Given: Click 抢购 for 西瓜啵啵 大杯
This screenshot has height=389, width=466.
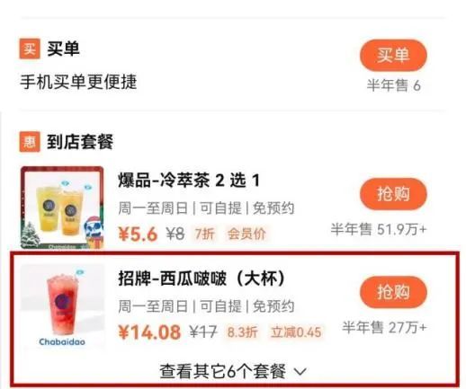Looking at the screenshot, I should point(393,292).
